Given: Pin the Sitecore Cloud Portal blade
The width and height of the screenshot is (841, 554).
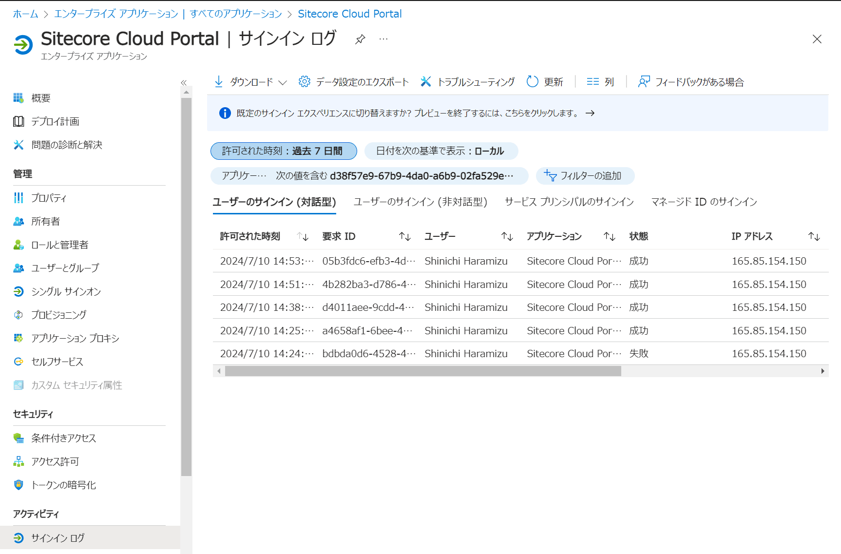Looking at the screenshot, I should coord(360,39).
